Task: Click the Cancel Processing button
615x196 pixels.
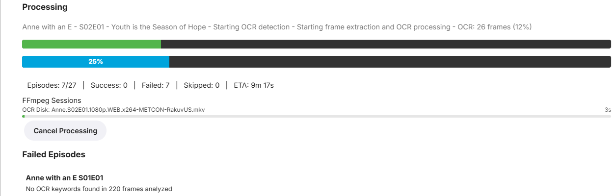Action: coord(65,131)
